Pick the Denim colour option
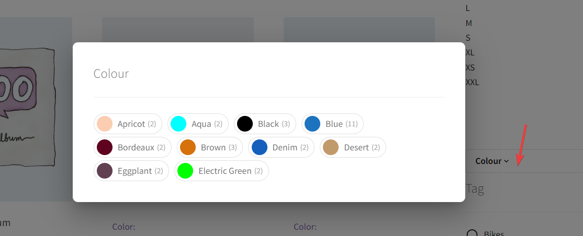Screen dimensions: 583x236 click(281, 147)
